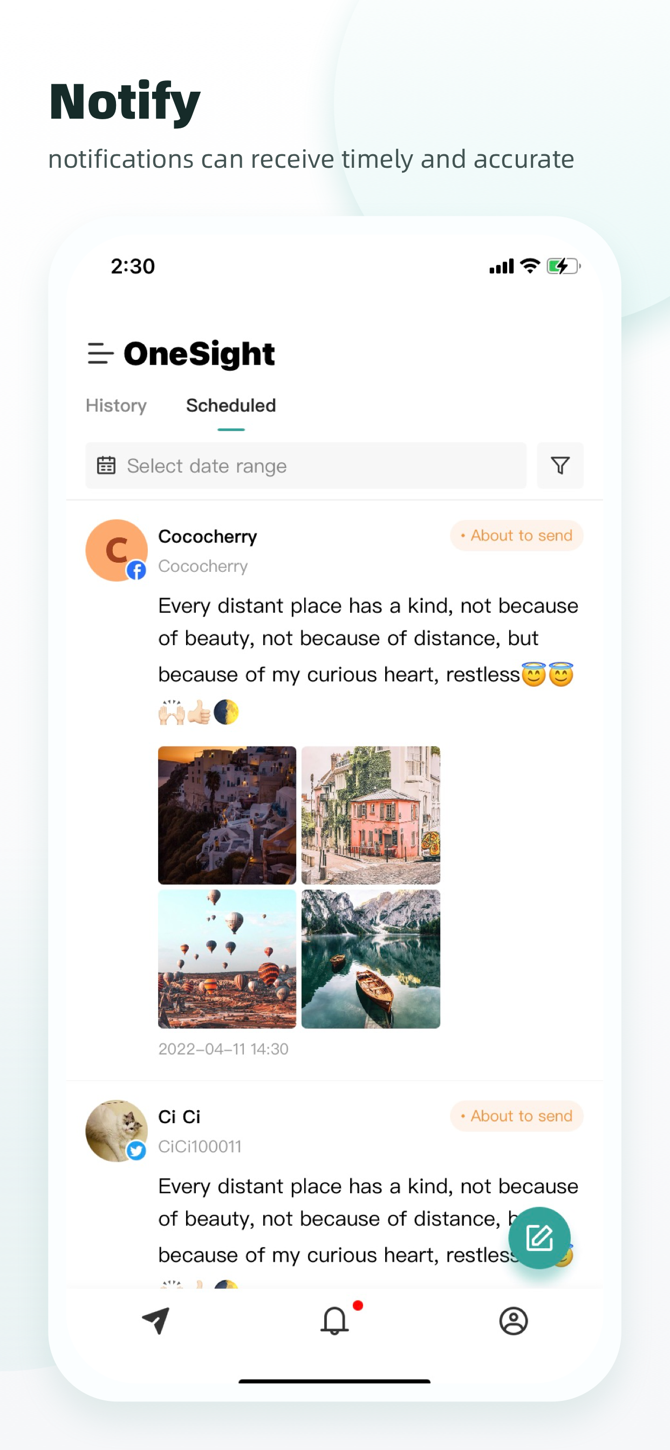Open the Santorini sunset photo thumbnail
This screenshot has height=1450, width=670.
(227, 815)
